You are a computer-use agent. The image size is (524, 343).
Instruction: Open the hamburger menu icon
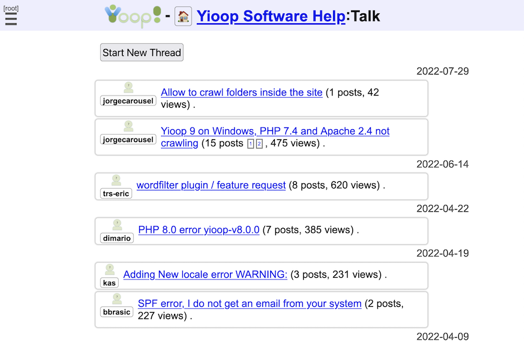pos(10,19)
